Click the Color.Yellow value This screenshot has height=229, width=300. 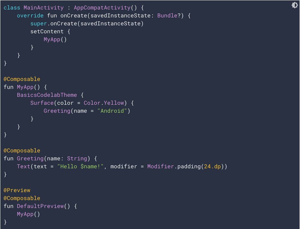click(x=104, y=103)
